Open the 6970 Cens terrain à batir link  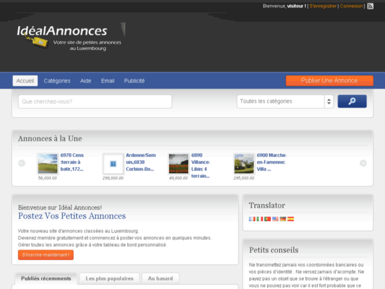point(72,162)
